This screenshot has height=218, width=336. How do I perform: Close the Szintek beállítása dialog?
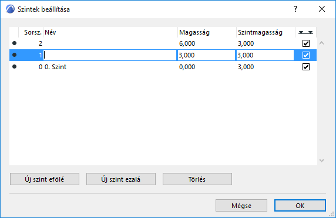(322, 9)
